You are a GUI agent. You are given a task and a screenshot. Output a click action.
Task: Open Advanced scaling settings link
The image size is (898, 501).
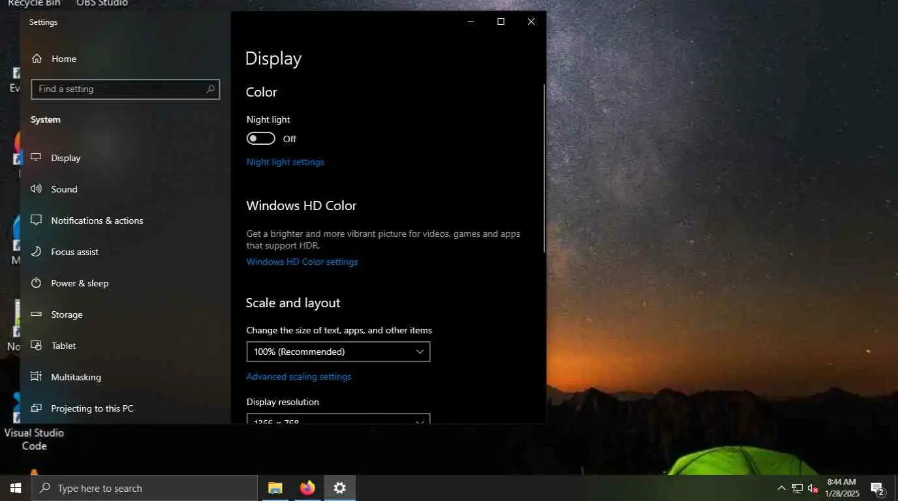299,376
